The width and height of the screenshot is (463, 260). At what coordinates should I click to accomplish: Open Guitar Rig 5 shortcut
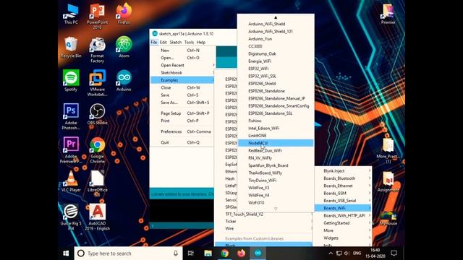click(x=71, y=217)
